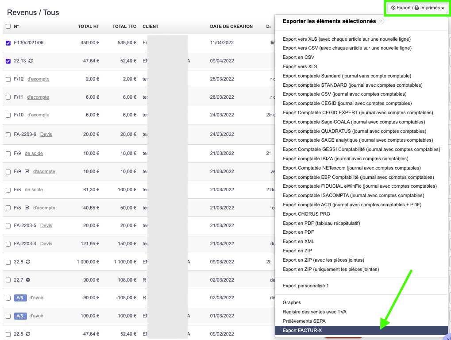Select Export CHORUS PRO option

[306, 214]
